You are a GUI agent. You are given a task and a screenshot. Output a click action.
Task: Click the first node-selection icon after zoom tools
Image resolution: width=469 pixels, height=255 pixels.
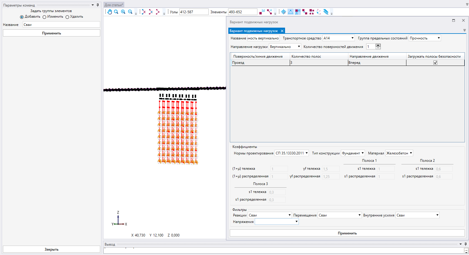(144, 12)
